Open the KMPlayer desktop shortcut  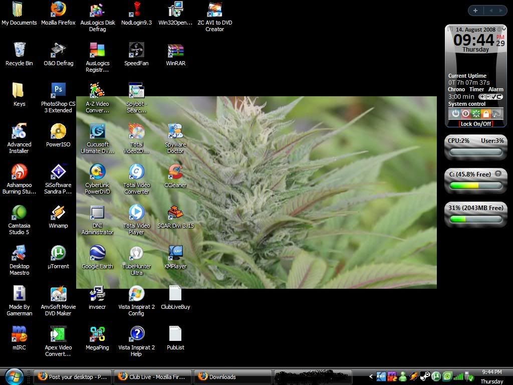[175, 253]
